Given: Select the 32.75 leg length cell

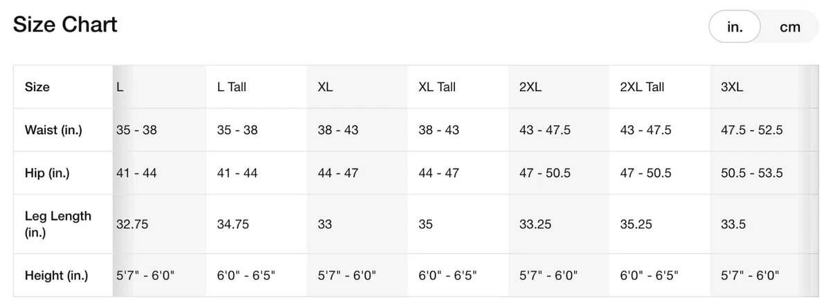Looking at the screenshot, I should 132,224.
